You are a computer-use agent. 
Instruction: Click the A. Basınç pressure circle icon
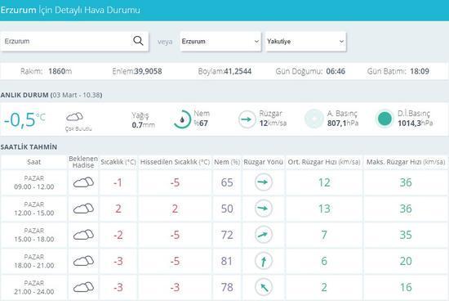[x=313, y=119]
